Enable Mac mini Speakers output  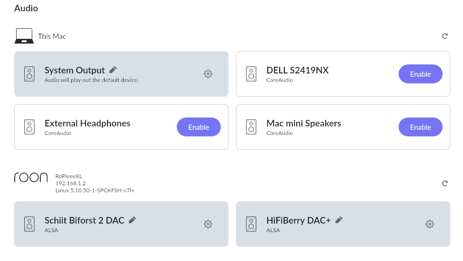(420, 127)
